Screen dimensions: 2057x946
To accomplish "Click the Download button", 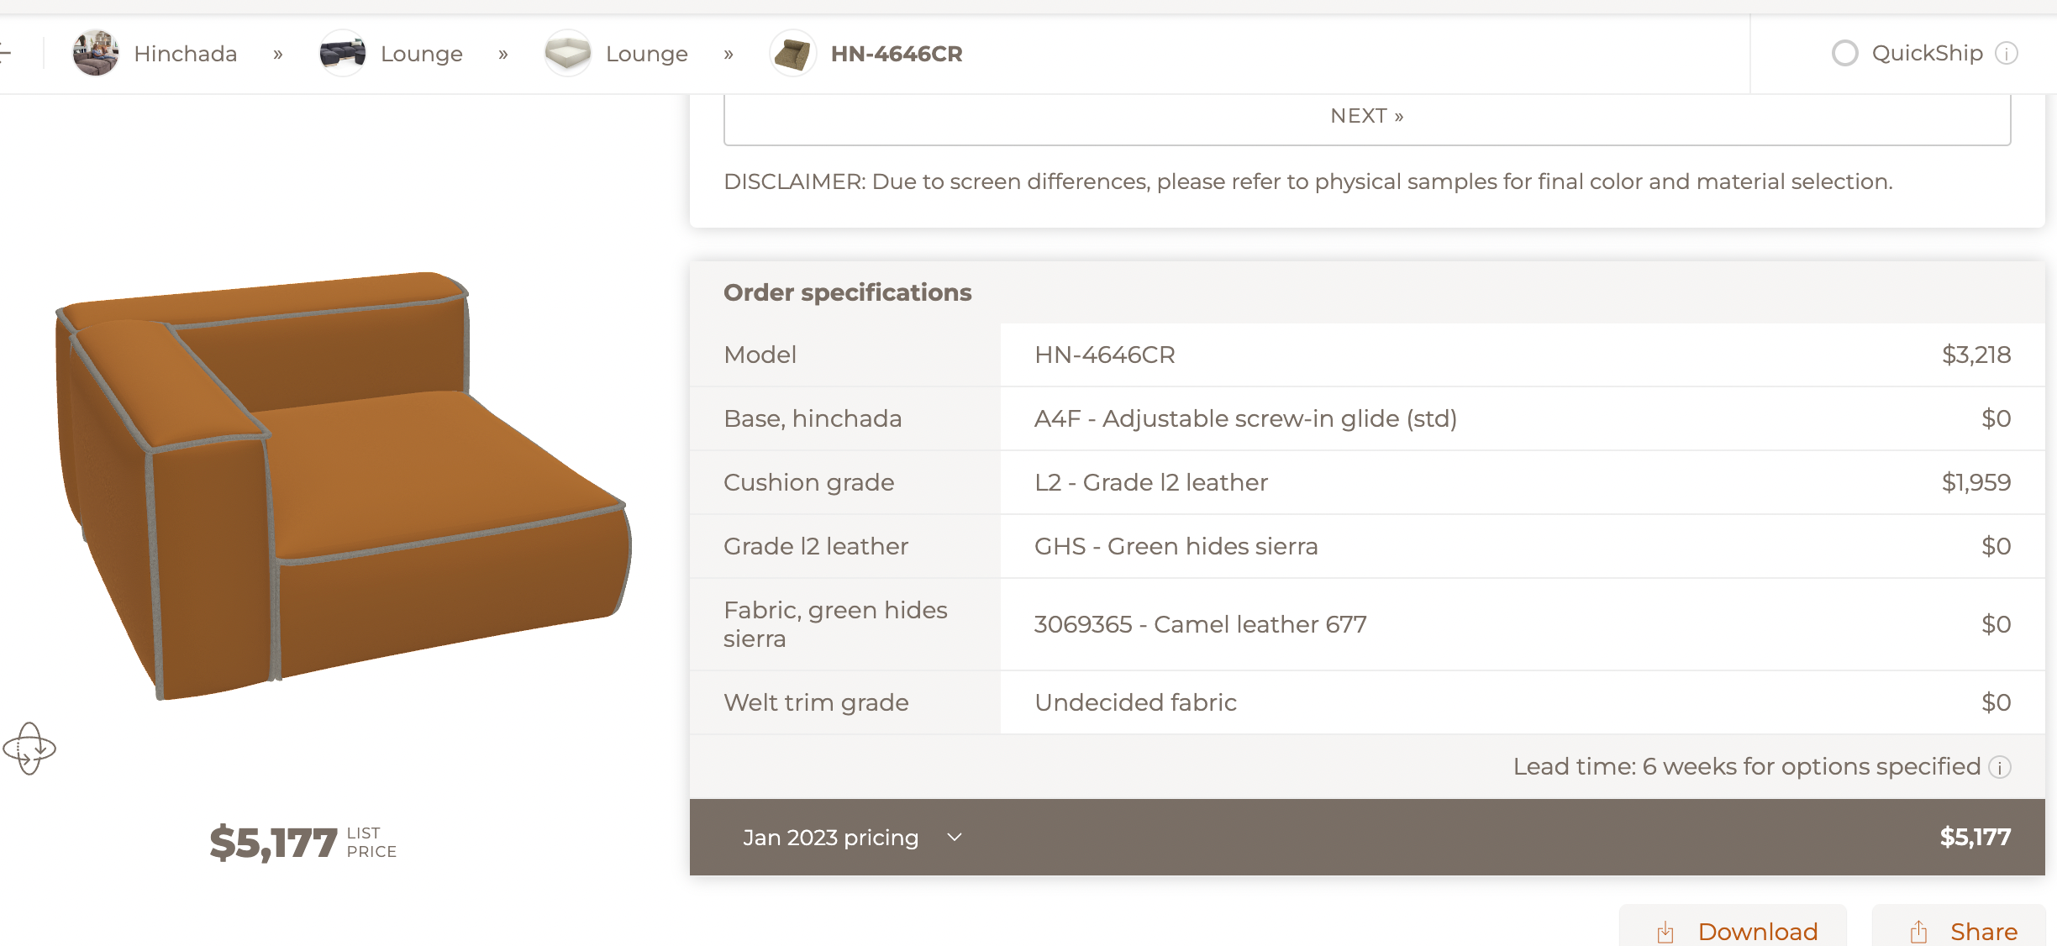I will (x=1733, y=928).
